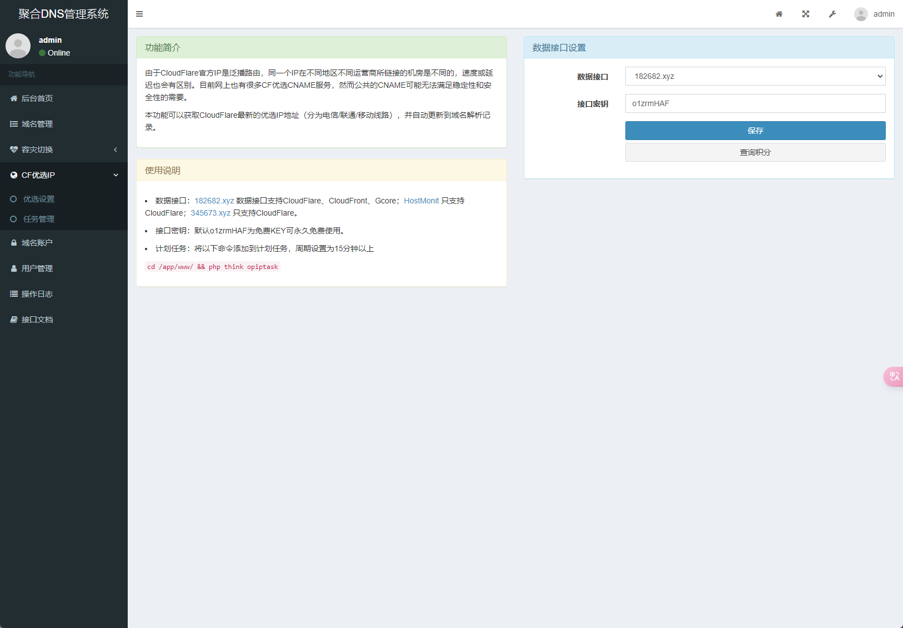This screenshot has height=628, width=903.
Task: Click the globe icon beside CF优选IP
Action: pos(14,175)
